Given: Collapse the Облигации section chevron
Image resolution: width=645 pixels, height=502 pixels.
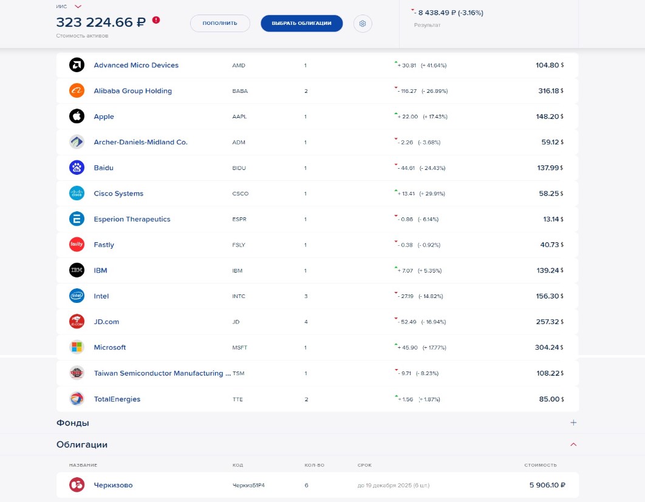Looking at the screenshot, I should [573, 444].
